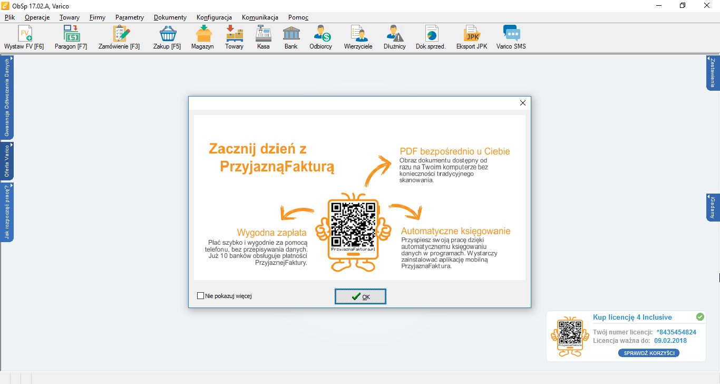Image resolution: width=720 pixels, height=384 pixels.
Task: Open the Towary goods list icon
Action: 235,37
